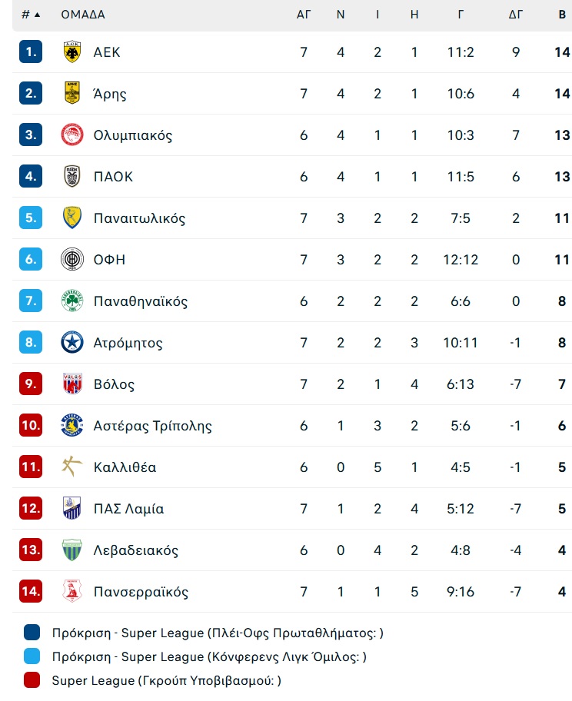Open the ΠΑΣ Λαμία team link

tap(129, 509)
